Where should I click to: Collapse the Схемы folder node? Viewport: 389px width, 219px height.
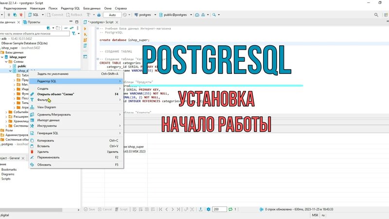pyautogui.click(x=6, y=62)
